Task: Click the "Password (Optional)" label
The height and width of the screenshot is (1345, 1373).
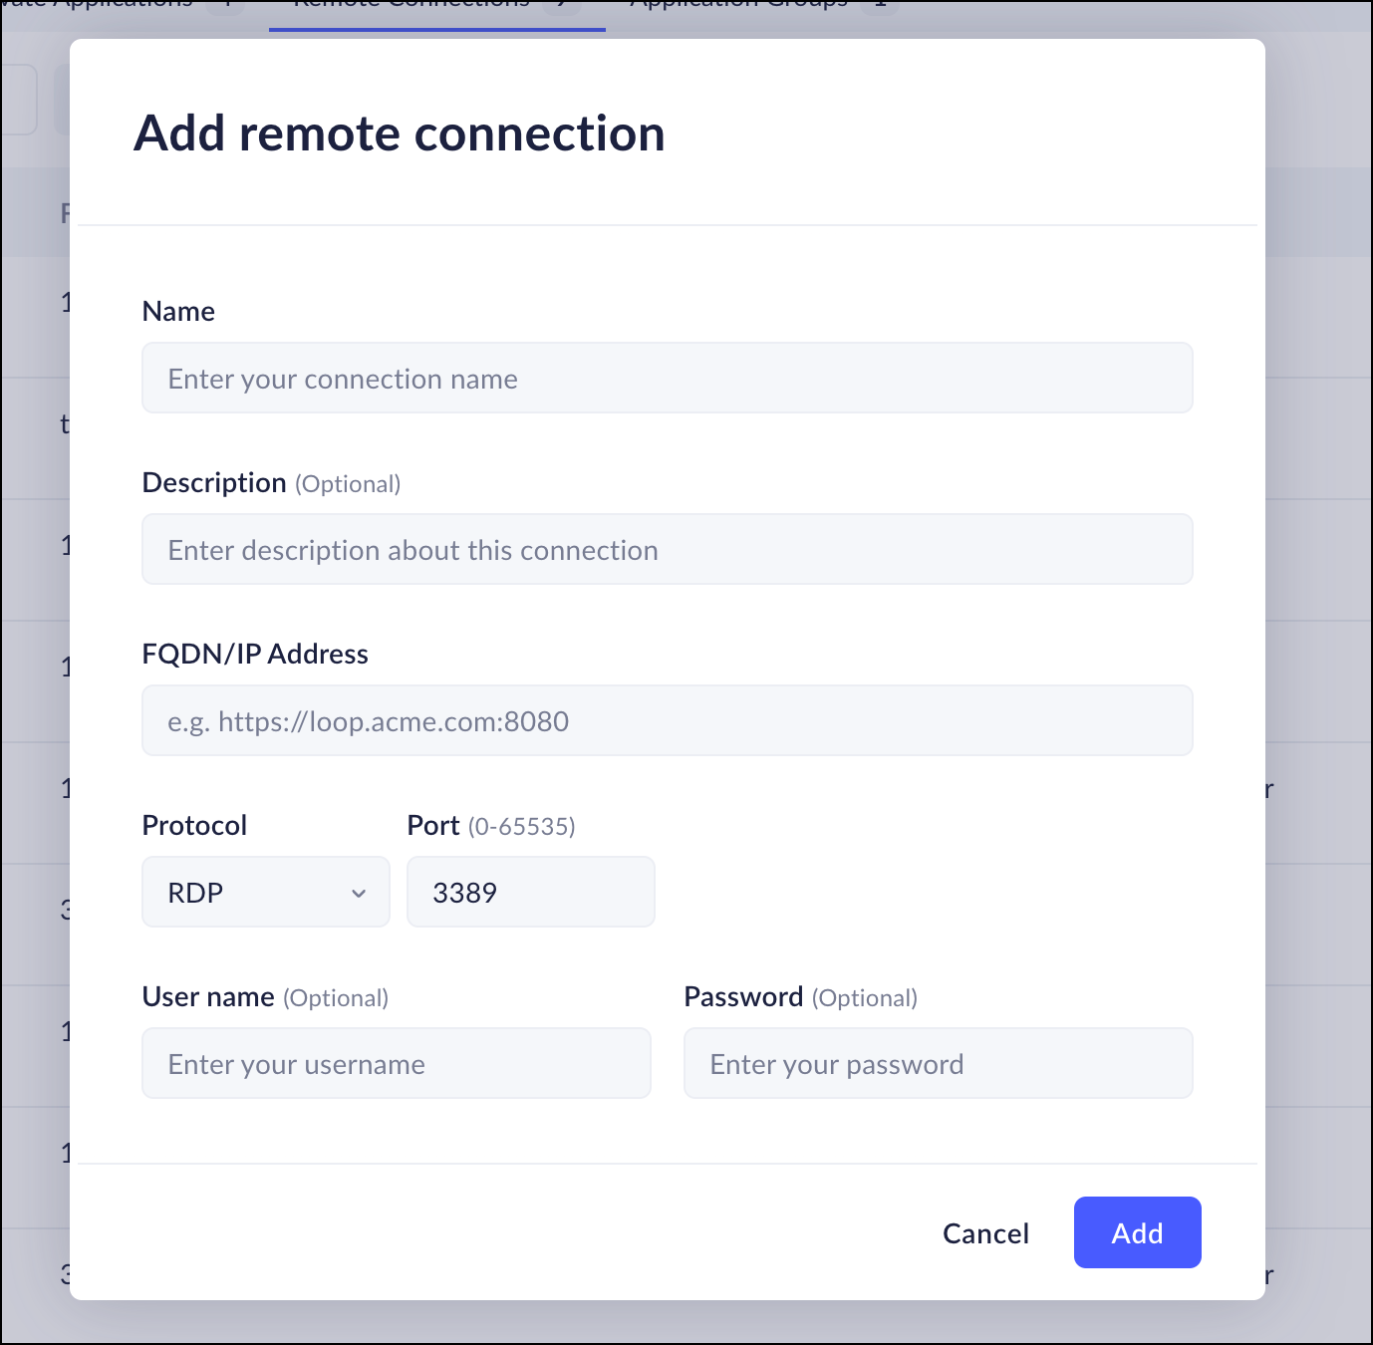Action: 800,997
